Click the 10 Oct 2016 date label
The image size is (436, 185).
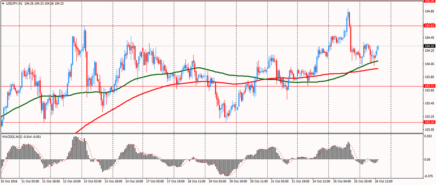9,181
